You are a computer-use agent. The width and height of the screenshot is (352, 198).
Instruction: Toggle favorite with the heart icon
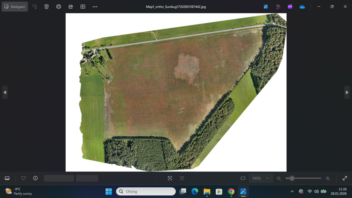click(23, 178)
